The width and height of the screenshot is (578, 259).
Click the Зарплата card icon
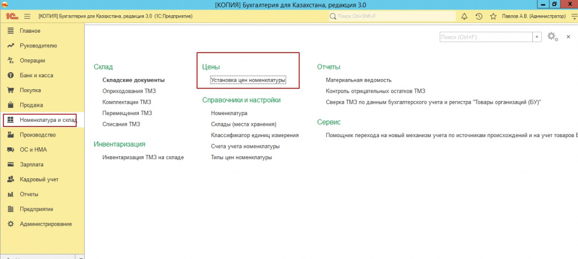(x=11, y=165)
